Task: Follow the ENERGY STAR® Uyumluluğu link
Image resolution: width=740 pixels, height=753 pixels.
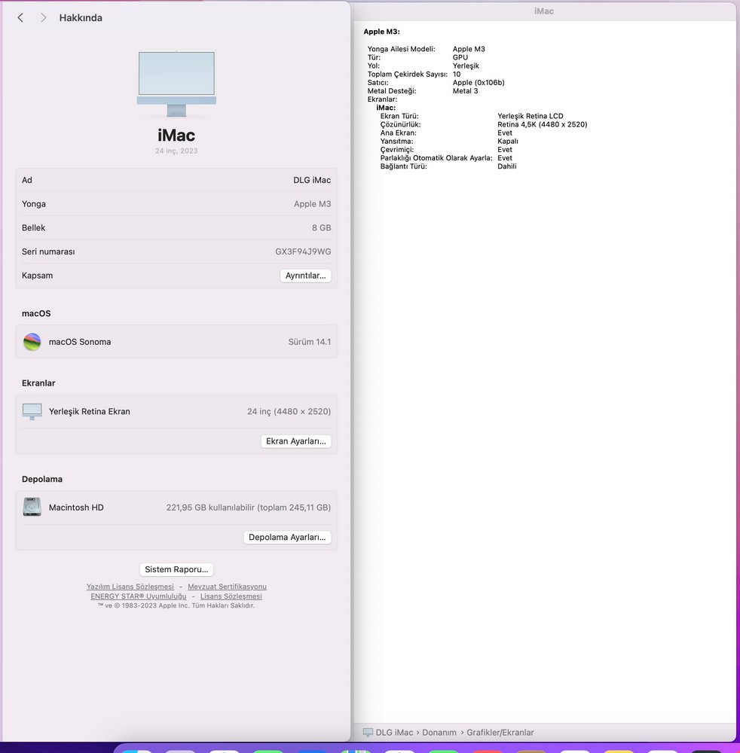Action: [x=138, y=596]
